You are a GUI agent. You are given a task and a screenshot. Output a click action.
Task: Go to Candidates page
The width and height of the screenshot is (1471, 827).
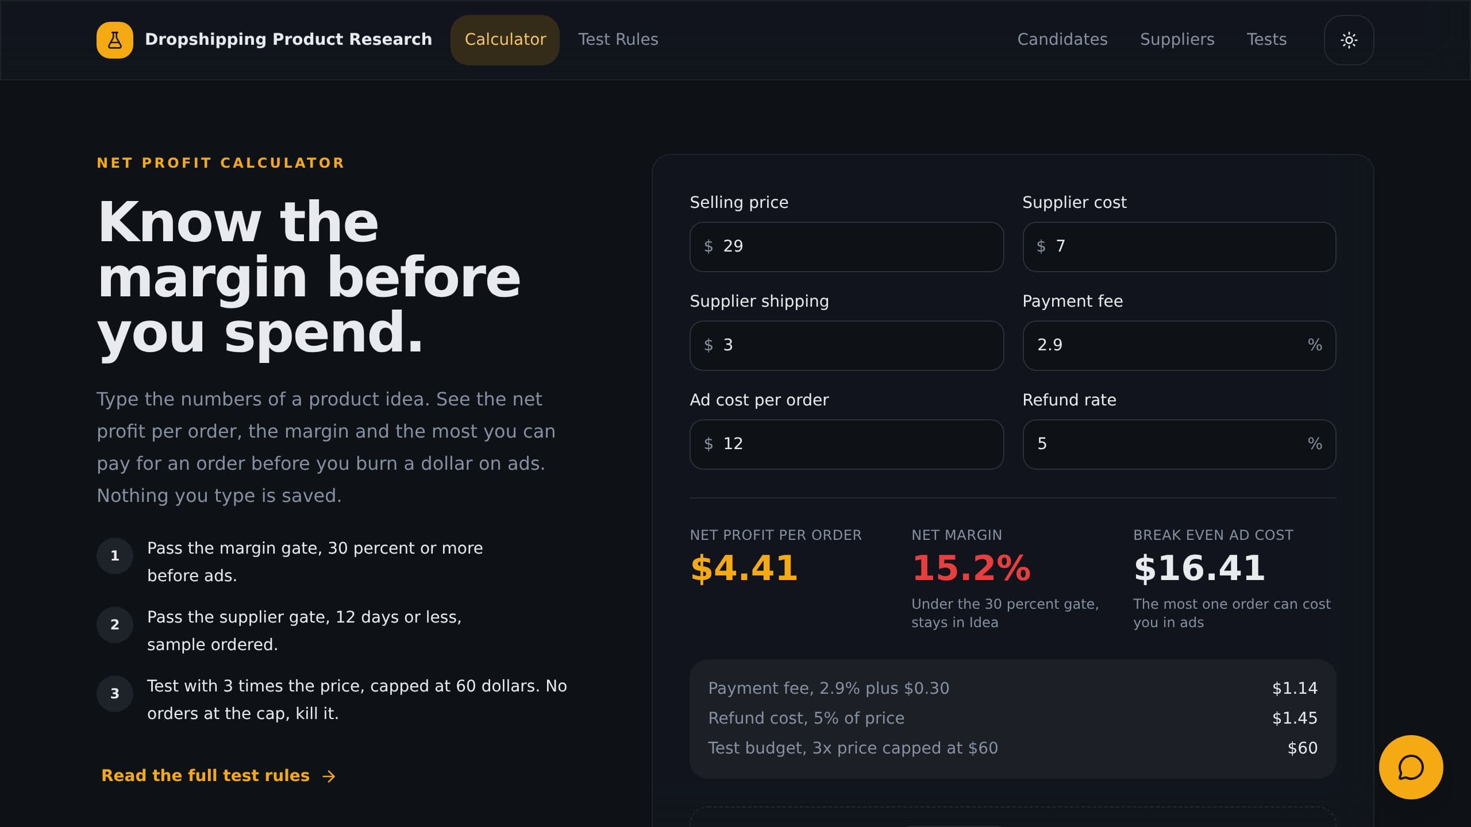click(1062, 40)
